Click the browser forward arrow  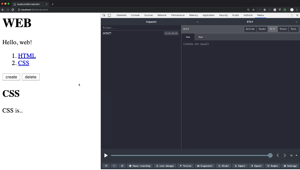click(x=8, y=10)
